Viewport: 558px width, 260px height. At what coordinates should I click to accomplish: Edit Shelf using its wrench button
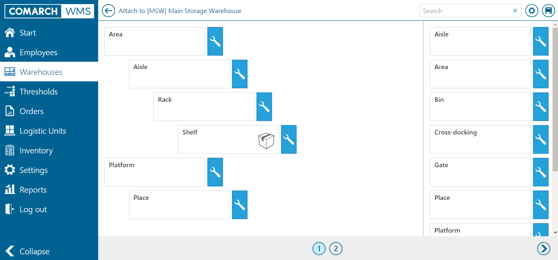coord(289,139)
